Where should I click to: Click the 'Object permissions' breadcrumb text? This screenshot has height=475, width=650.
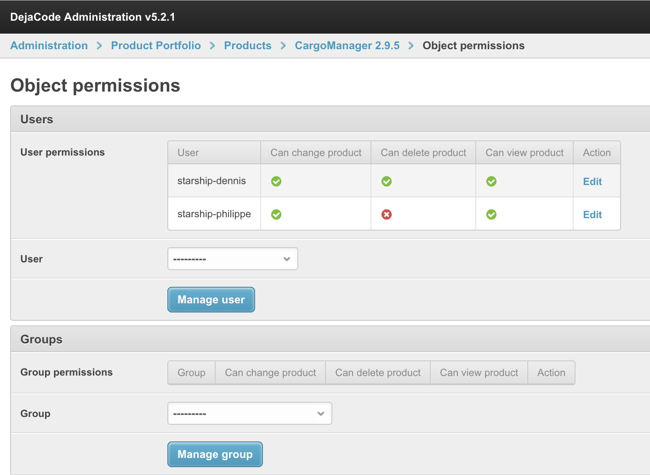(473, 46)
